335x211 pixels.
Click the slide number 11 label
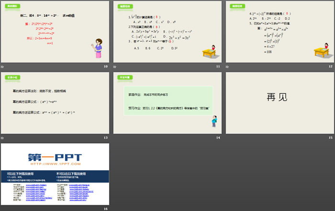click(x=218, y=67)
